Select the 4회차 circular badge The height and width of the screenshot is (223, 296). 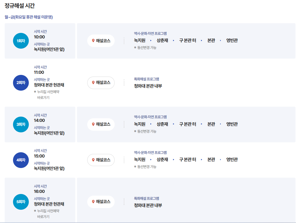[x=21, y=160]
